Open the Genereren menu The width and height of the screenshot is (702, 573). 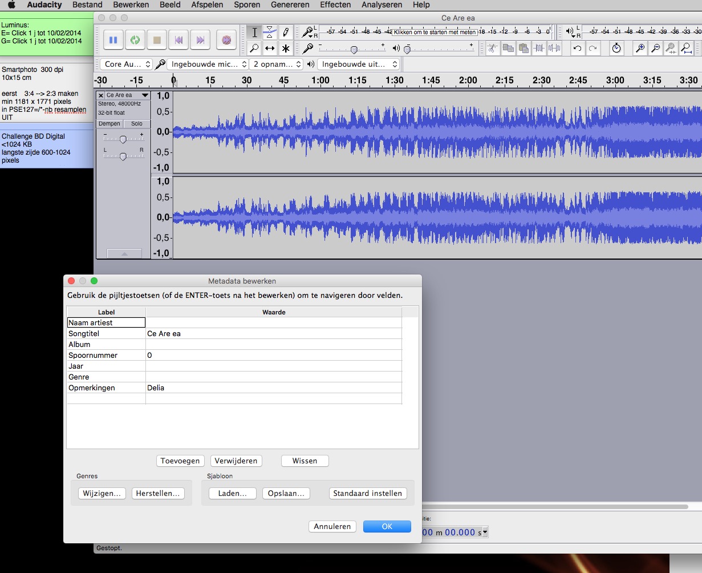[x=290, y=5]
